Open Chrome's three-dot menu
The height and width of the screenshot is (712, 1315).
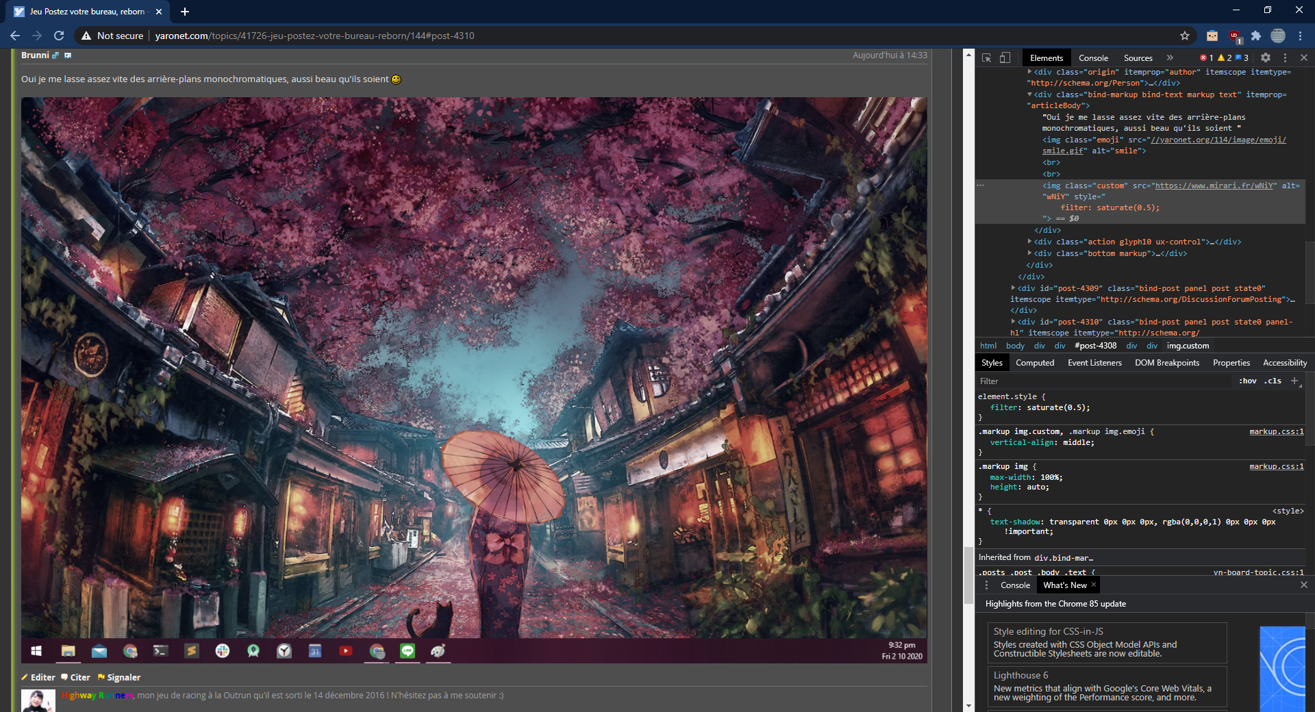point(1301,36)
